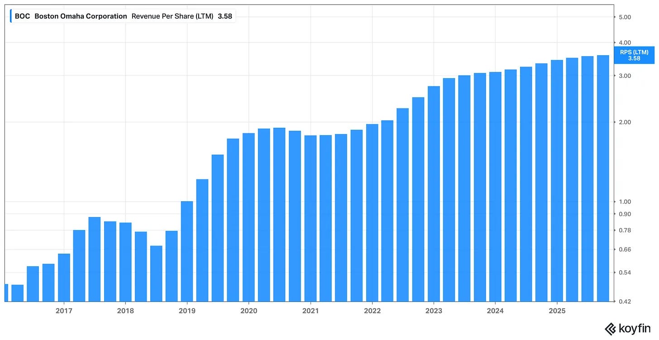Click the Boston Omaha Corporation legend name

click(81, 16)
